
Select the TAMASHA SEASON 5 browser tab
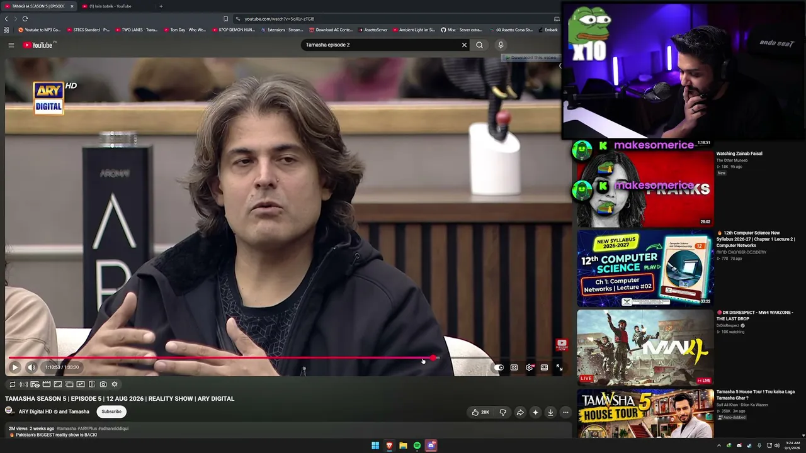(x=38, y=6)
